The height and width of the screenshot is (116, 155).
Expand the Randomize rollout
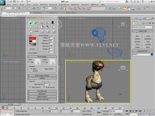point(42,94)
